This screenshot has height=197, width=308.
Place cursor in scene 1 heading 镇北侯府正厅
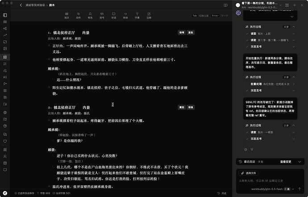tap(64, 32)
